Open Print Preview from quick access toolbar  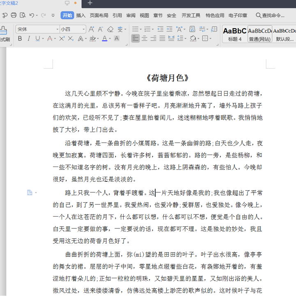pos(23,15)
